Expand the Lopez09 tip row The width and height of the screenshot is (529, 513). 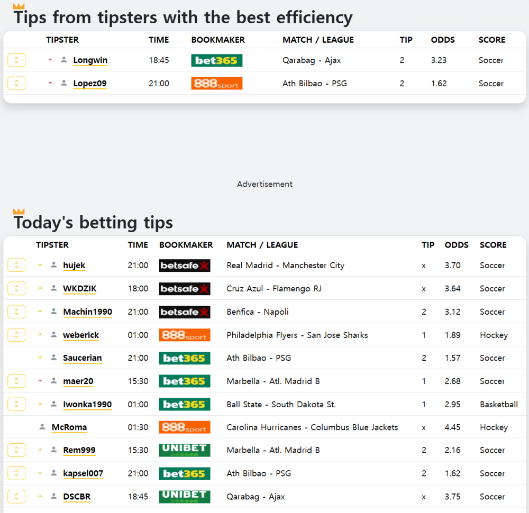click(16, 84)
